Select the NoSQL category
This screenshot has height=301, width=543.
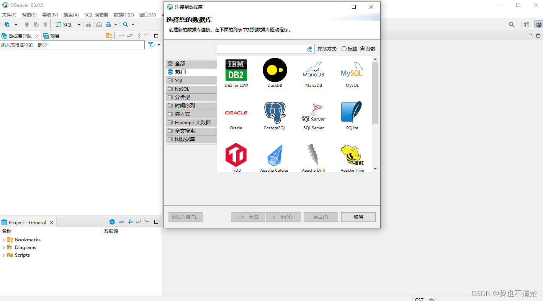(191, 89)
